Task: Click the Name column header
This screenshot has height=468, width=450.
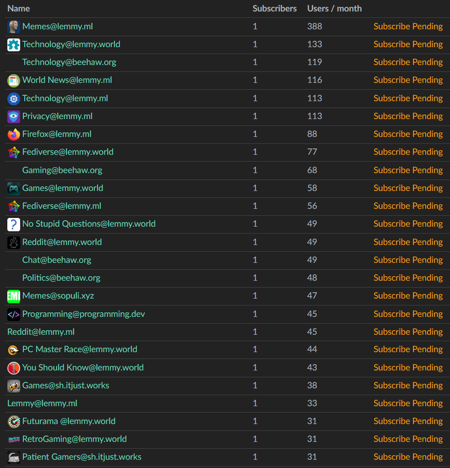Action: coord(18,8)
